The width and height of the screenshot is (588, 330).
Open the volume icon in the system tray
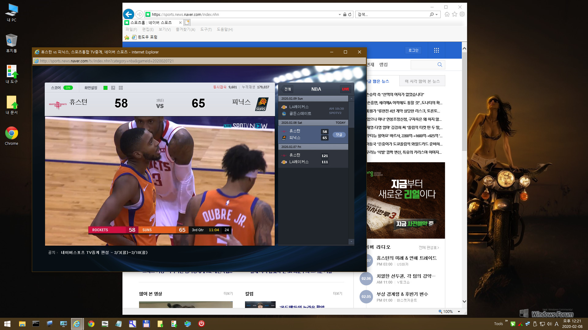pyautogui.click(x=549, y=324)
